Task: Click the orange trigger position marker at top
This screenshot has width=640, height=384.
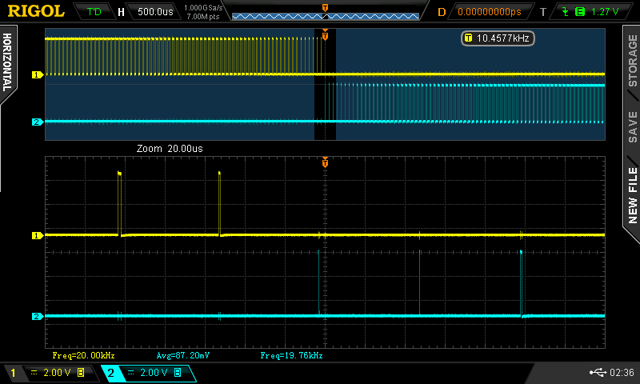Action: click(325, 9)
